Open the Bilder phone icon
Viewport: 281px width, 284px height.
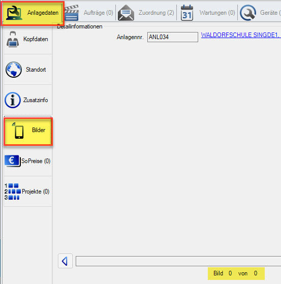click(18, 131)
